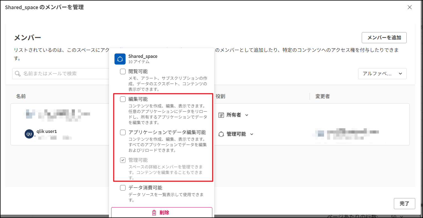Click the 完了 button

click(404, 204)
